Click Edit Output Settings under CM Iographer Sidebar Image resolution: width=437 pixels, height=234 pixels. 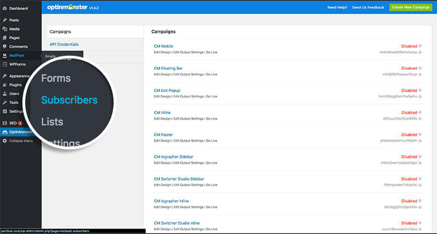coord(188,163)
